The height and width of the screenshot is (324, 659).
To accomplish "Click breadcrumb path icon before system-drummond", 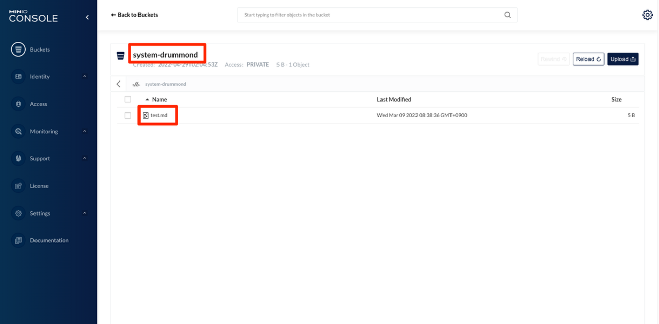I will 136,84.
